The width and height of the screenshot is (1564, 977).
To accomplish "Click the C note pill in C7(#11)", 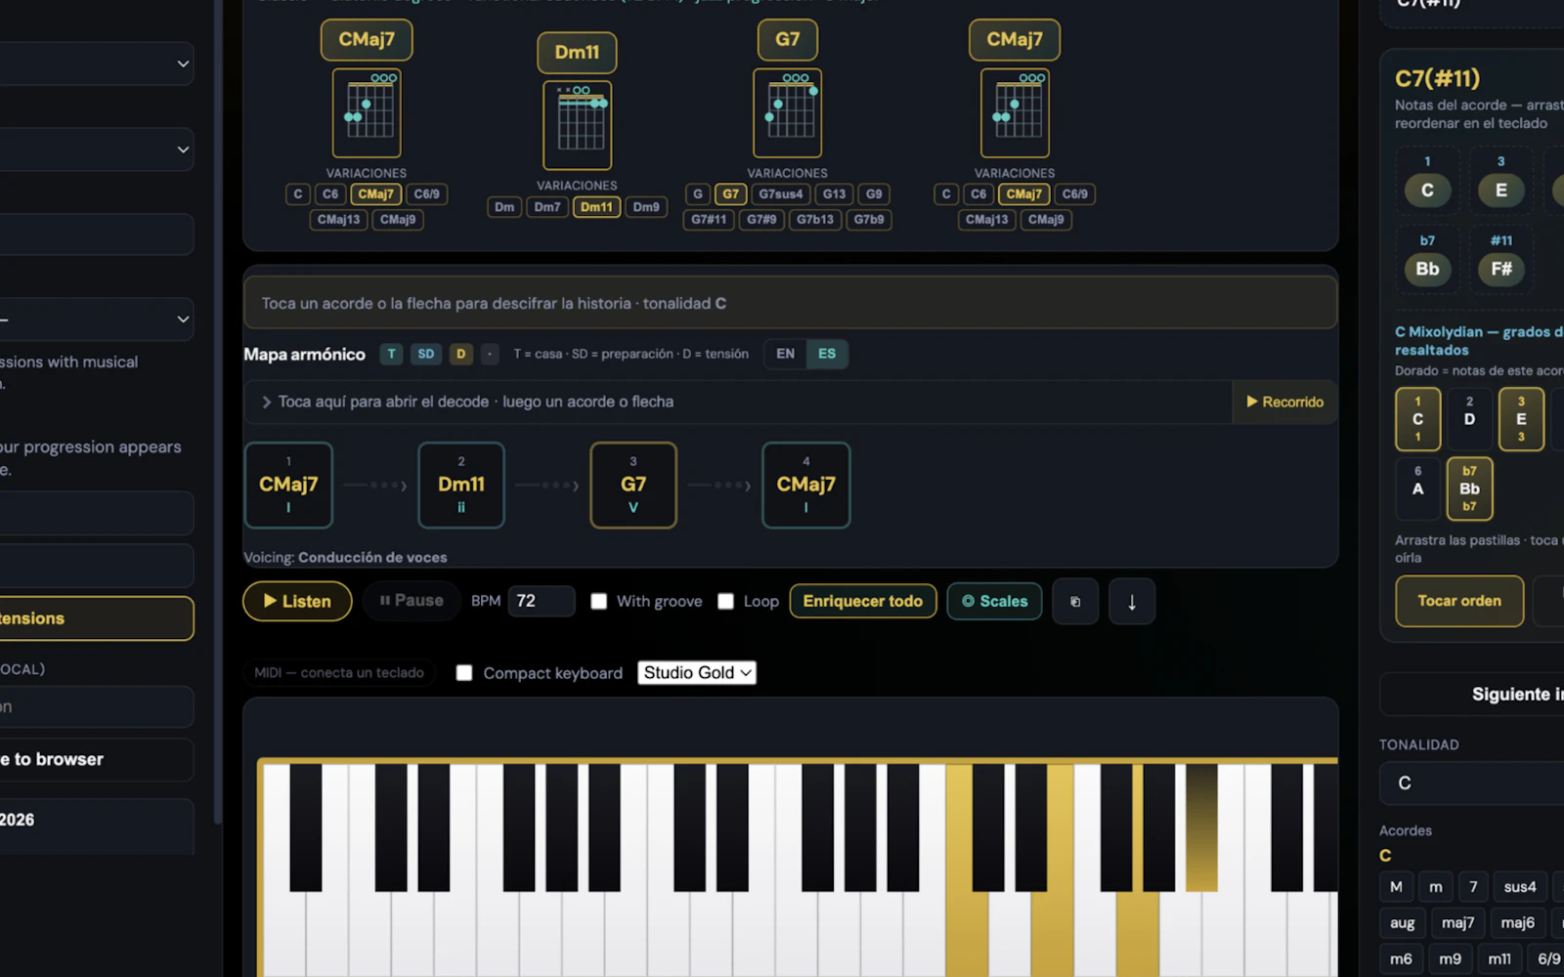I will pos(1427,191).
